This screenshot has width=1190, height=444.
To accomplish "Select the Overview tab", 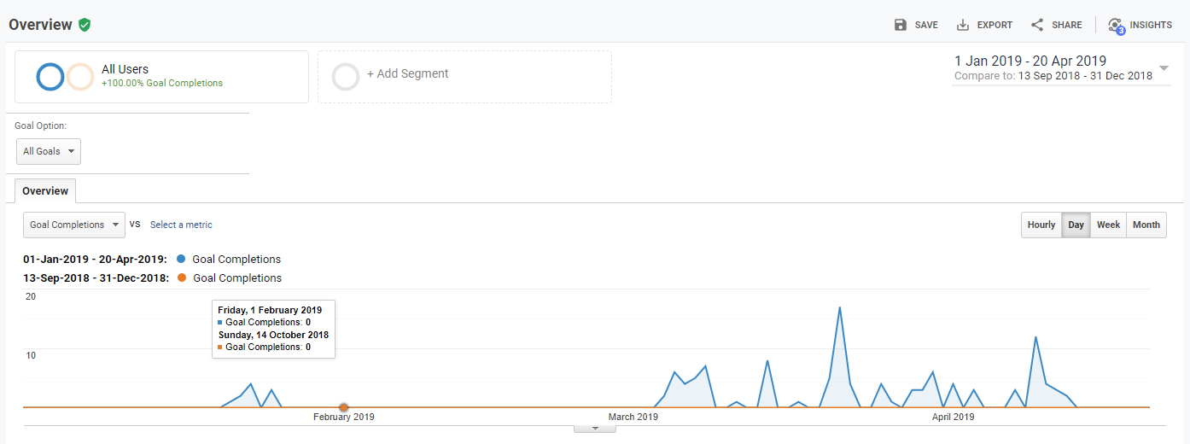I will 45,190.
